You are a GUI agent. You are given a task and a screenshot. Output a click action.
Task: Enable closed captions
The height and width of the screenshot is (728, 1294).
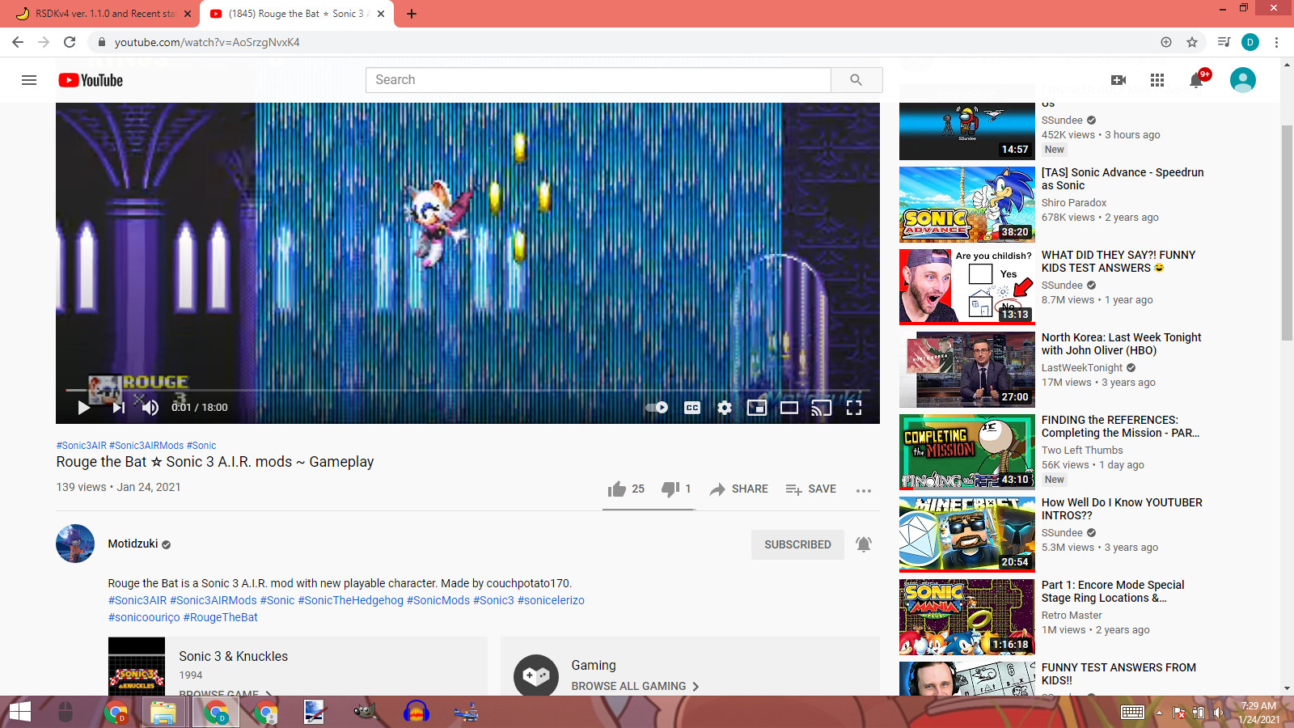coord(691,408)
